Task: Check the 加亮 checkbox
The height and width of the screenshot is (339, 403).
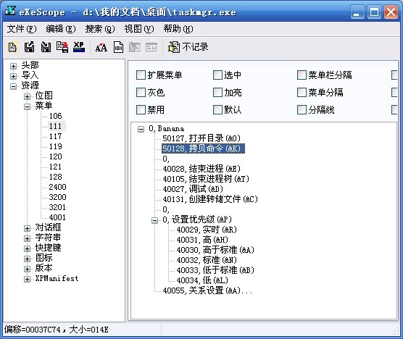Action: coord(217,93)
